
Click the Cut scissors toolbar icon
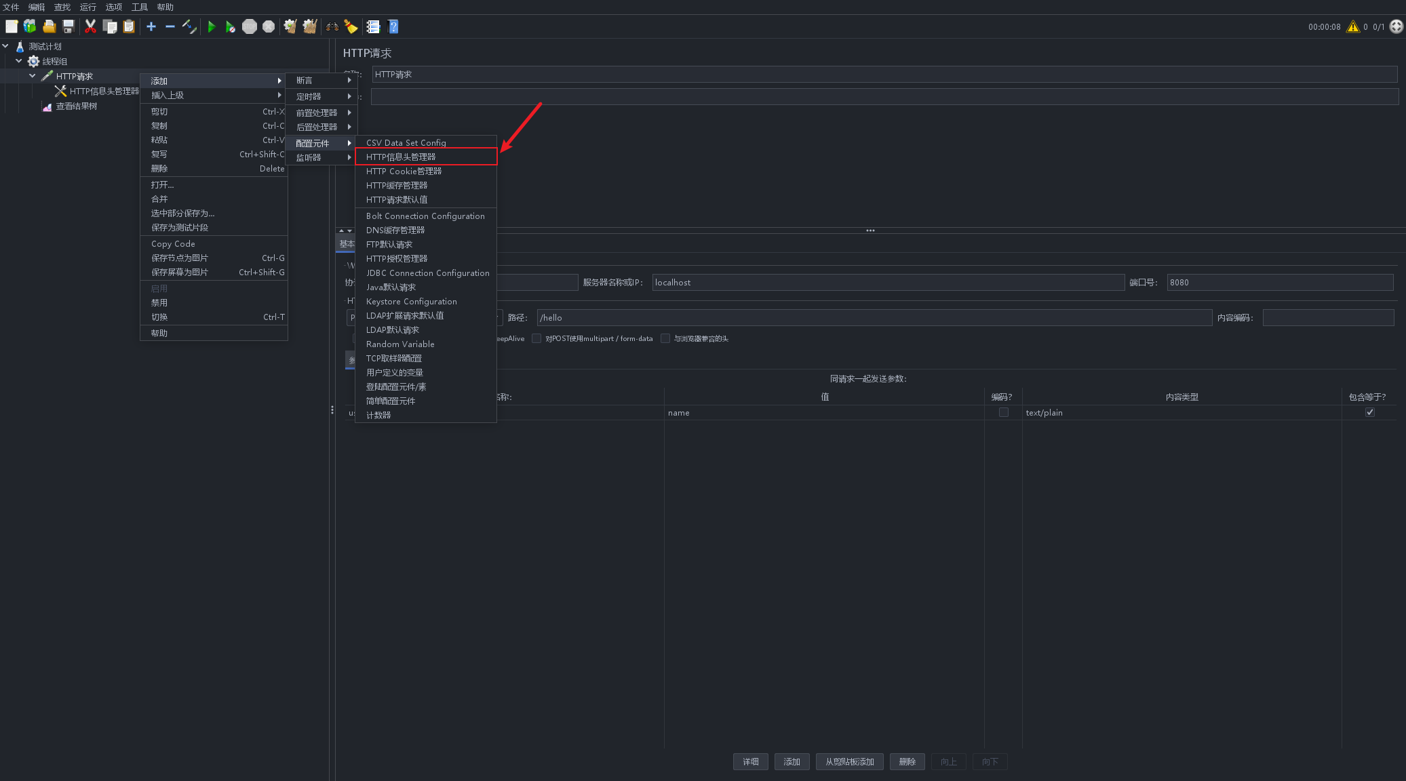coord(90,26)
